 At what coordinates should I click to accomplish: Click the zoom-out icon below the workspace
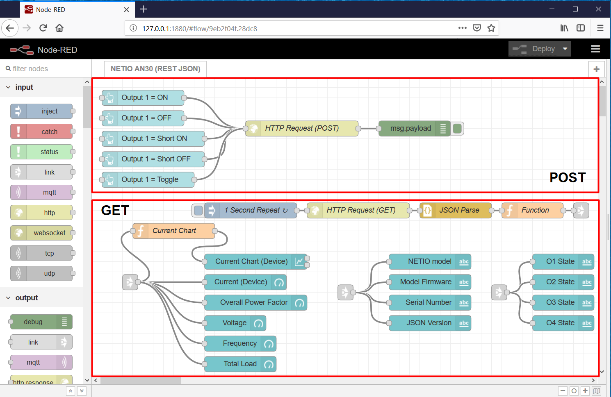(563, 391)
